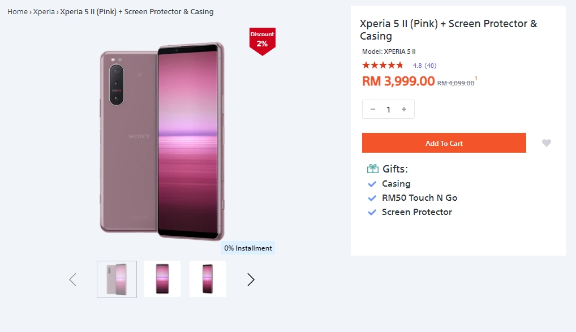Image resolution: width=576 pixels, height=332 pixels.
Task: Click the five-star rating icons
Action: pyautogui.click(x=383, y=66)
